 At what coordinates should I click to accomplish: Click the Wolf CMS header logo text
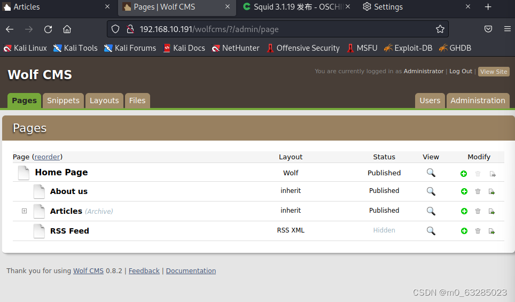click(x=40, y=75)
